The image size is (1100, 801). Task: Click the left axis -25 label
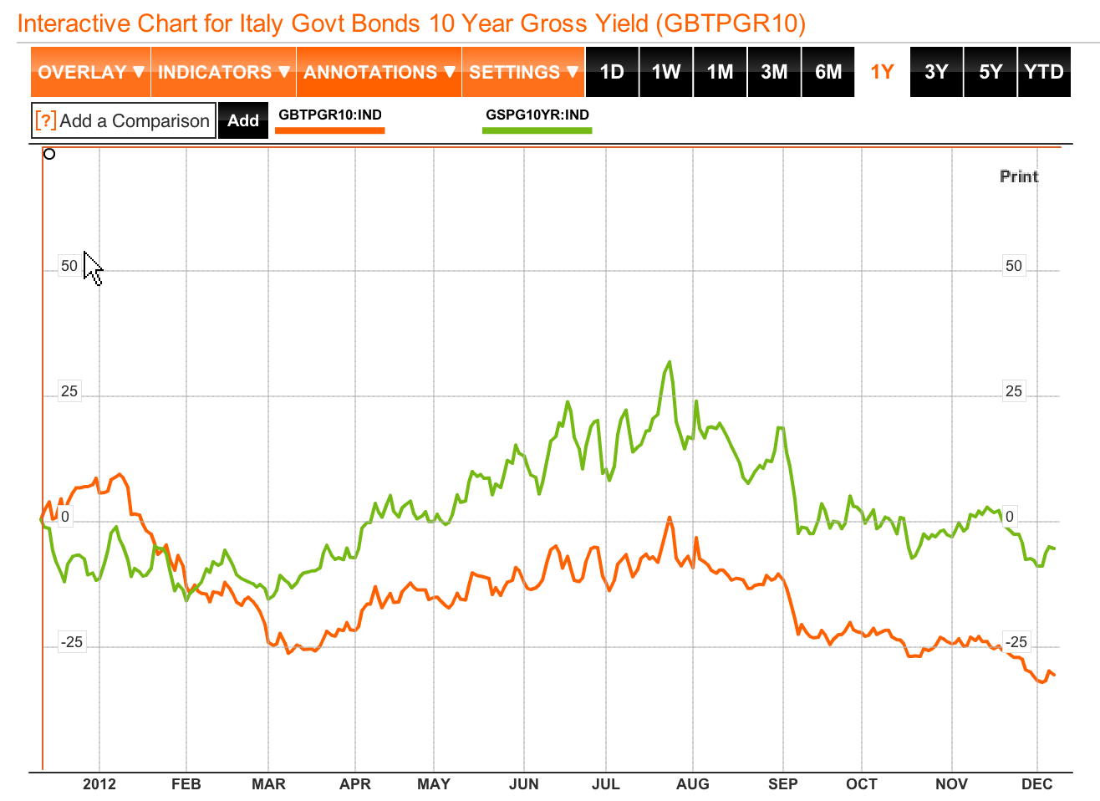(x=72, y=642)
